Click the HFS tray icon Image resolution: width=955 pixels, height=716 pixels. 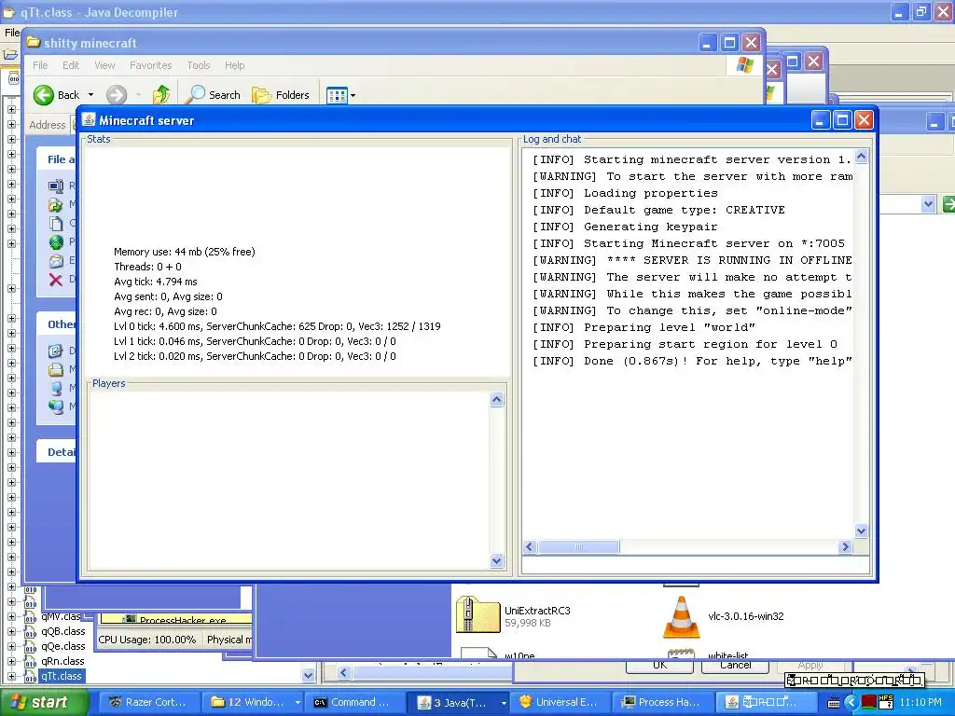[886, 702]
